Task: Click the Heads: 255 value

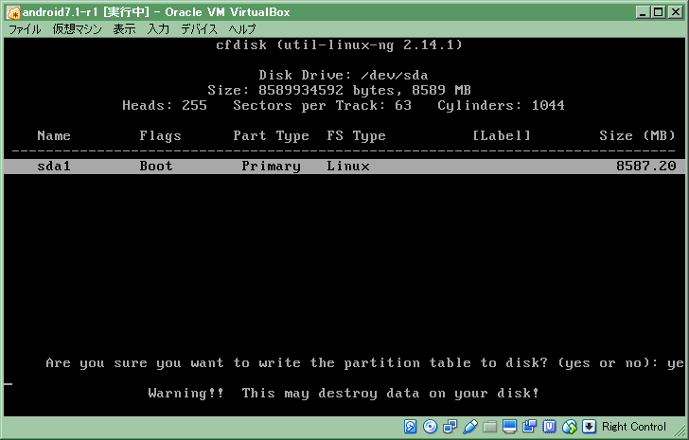Action: [165, 105]
